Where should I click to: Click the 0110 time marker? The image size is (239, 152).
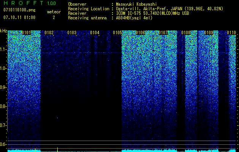tap(231, 33)
